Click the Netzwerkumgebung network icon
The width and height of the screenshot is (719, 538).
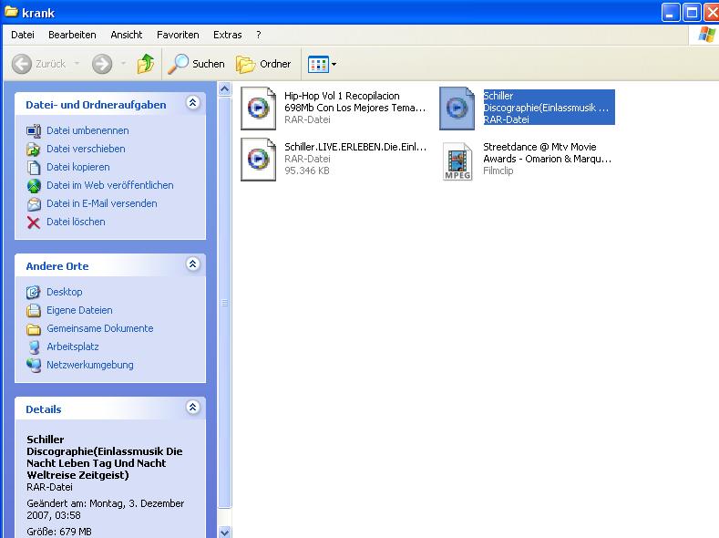point(34,366)
